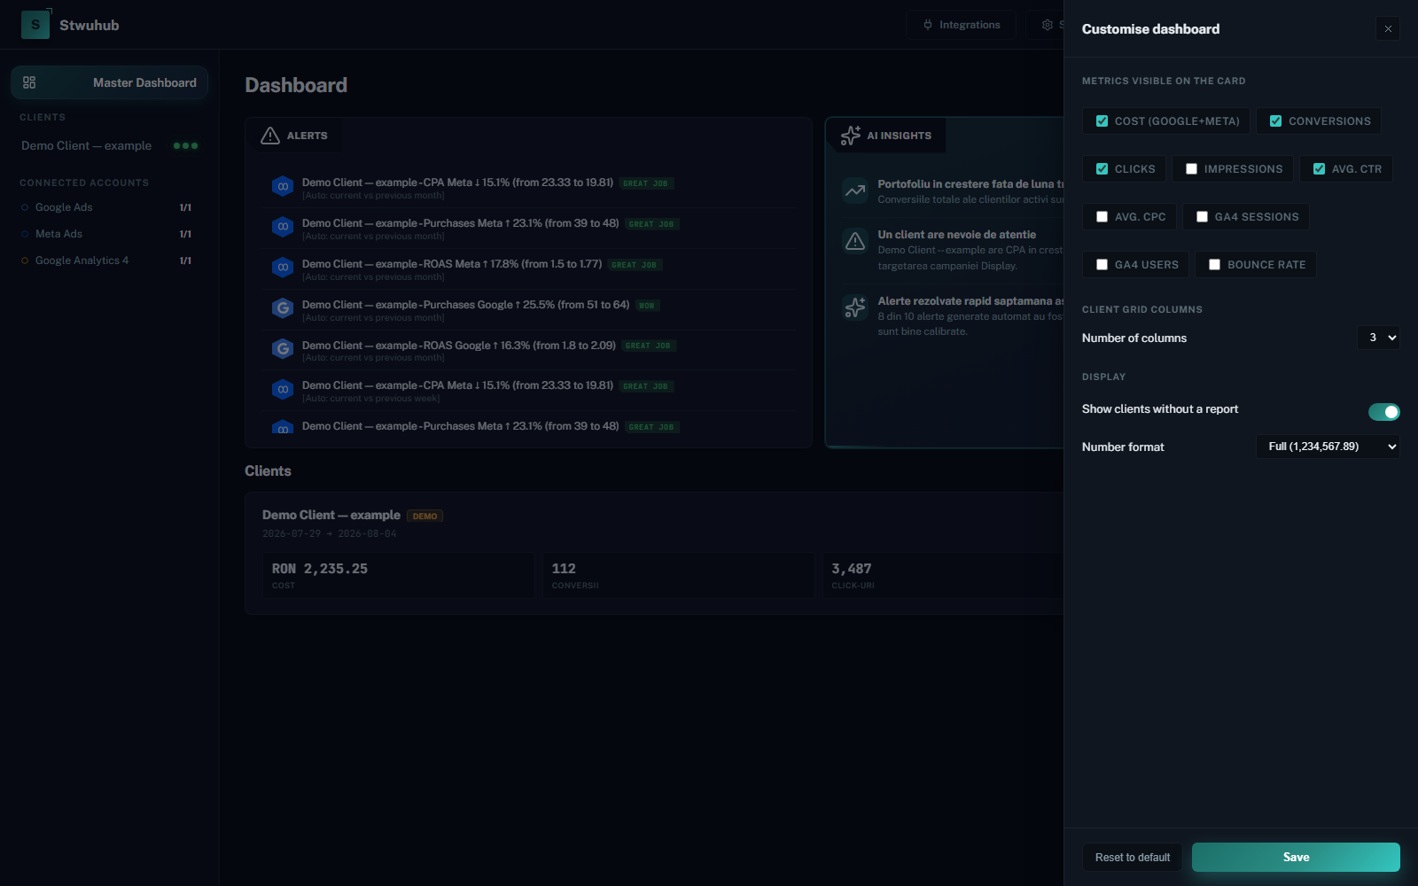Click trending-up icon of Portofoliu insight
Image resolution: width=1418 pixels, height=886 pixels.
[x=855, y=190]
